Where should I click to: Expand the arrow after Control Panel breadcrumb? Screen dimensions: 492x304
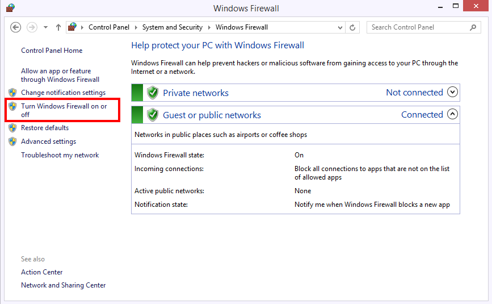pos(136,28)
